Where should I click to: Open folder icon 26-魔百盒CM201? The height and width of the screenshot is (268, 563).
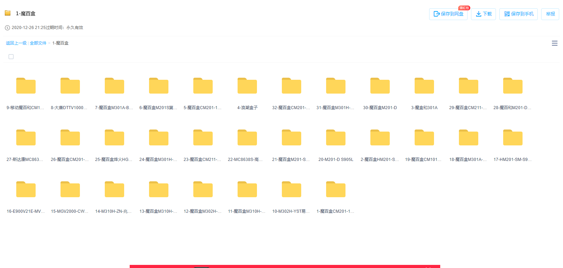(70, 137)
